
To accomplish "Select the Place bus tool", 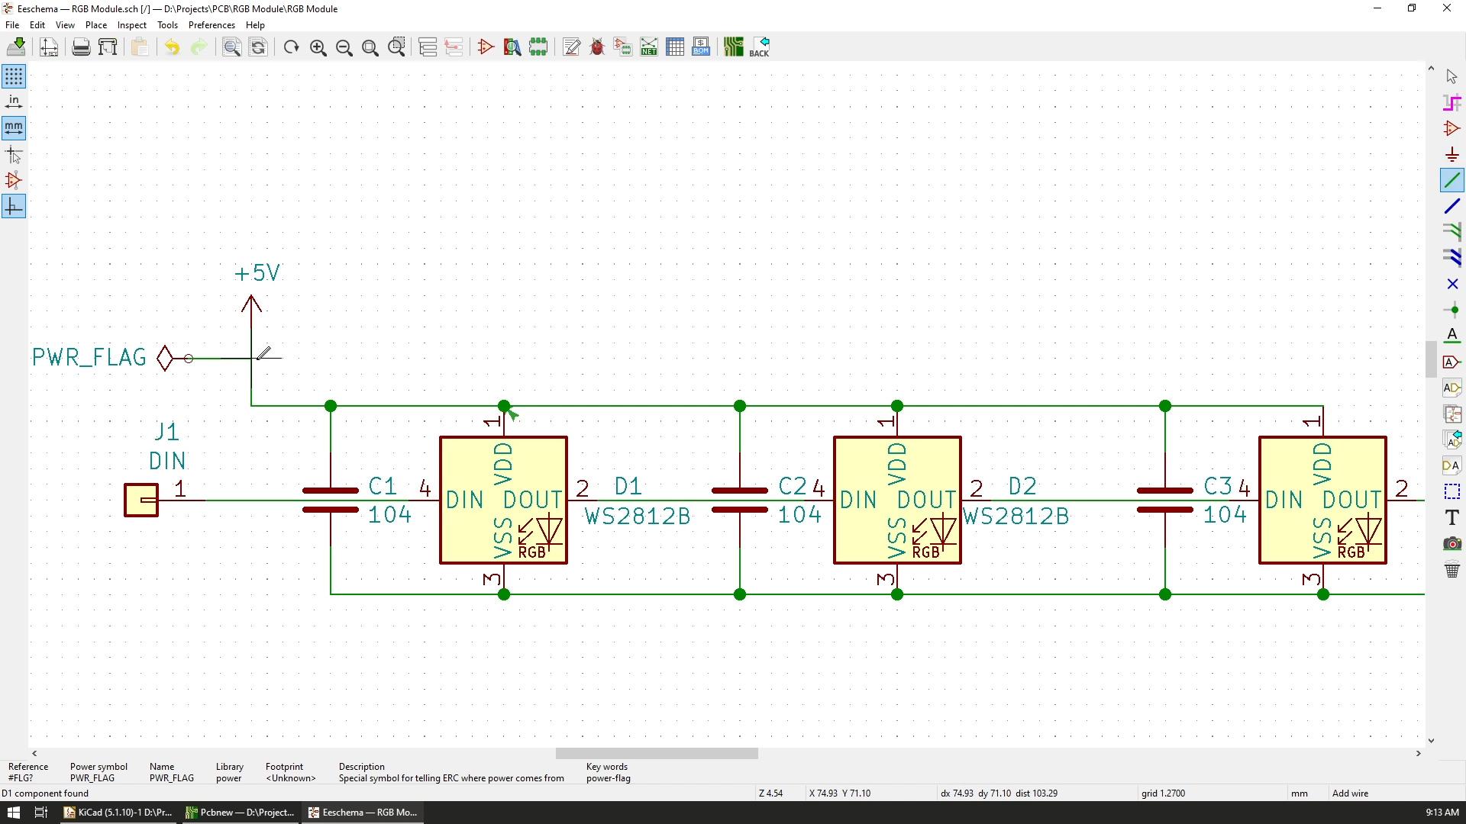I will point(1452,206).
